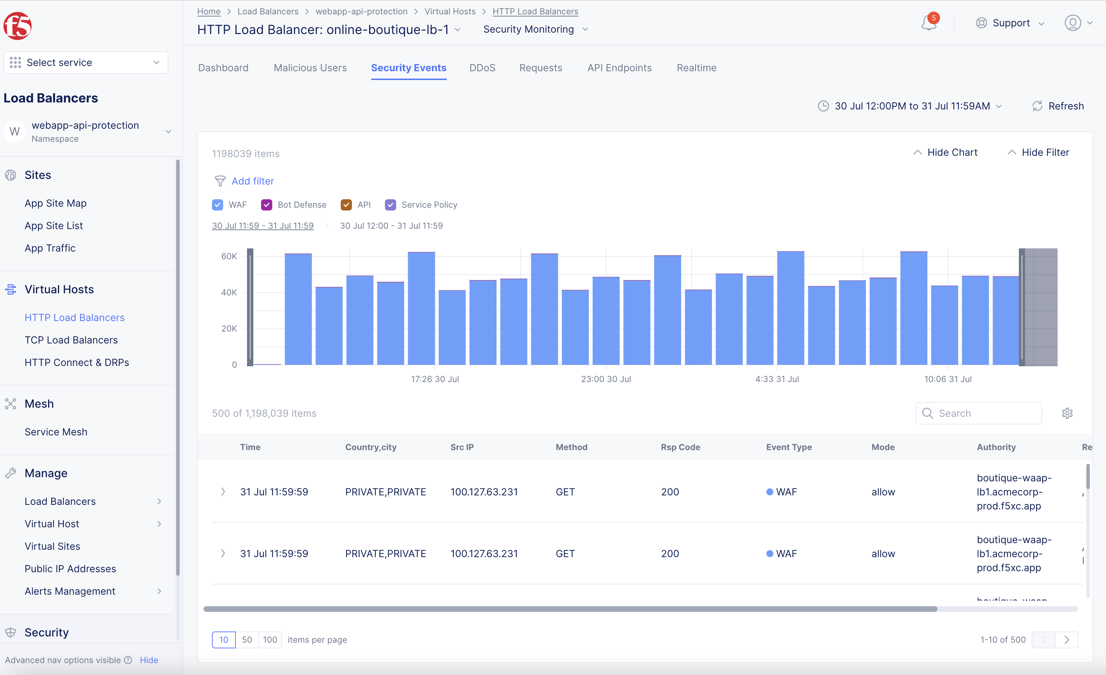Click the Support lifebuoy icon
Image resolution: width=1106 pixels, height=675 pixels.
(981, 23)
